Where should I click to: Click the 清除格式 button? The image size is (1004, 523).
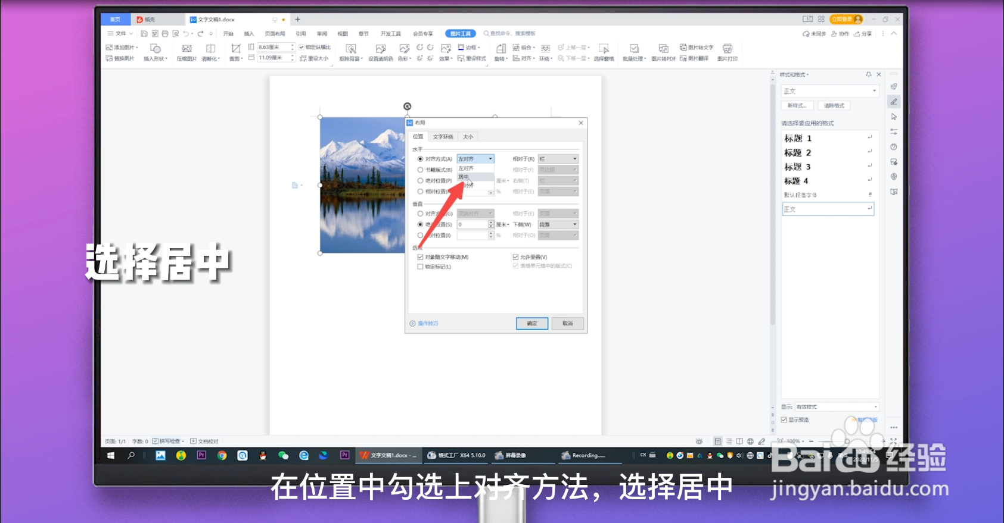click(834, 105)
